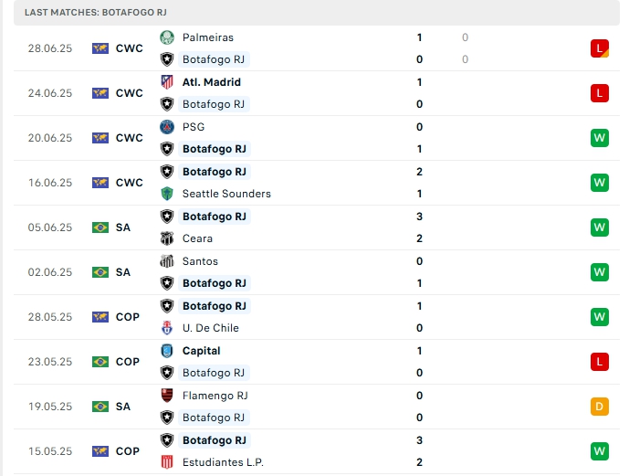The image size is (629, 476).
Task: Click the Estudiantes L.P. crest icon
Action: pos(167,462)
